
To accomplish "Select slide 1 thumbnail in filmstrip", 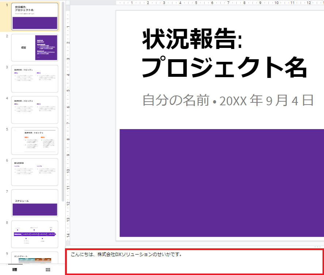I will pos(35,16).
